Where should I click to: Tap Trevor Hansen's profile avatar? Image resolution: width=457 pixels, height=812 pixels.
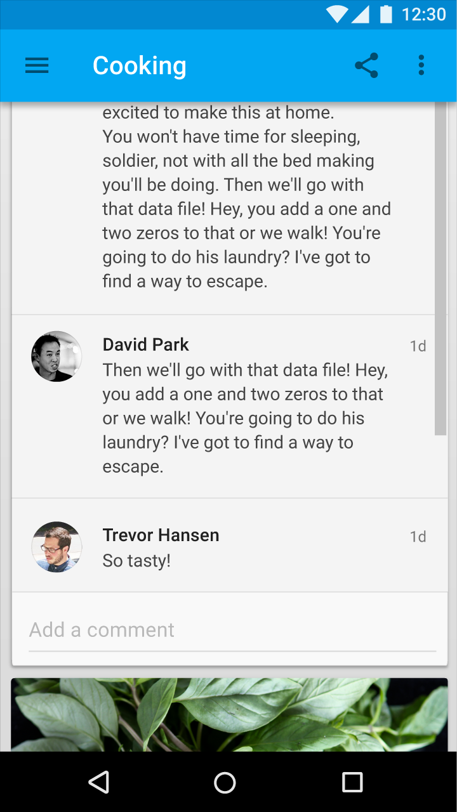[x=56, y=547]
